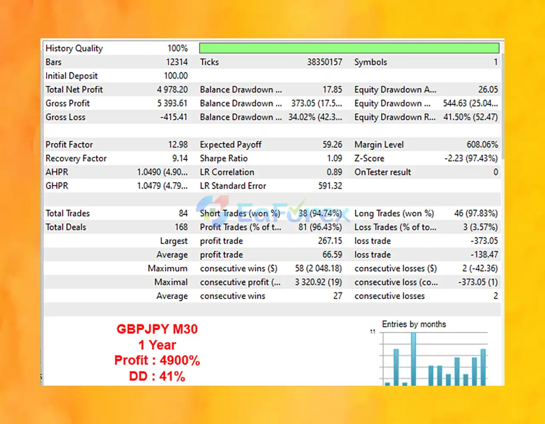
Task: Click the EaForex watermark logo icon
Action: click(x=212, y=209)
